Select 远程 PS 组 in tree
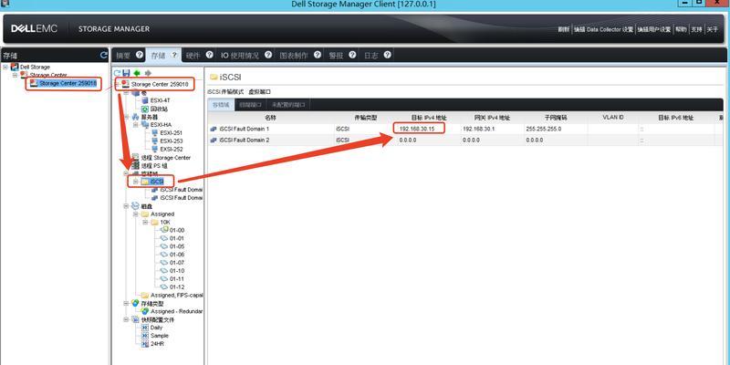This screenshot has height=365, width=730. tap(154, 166)
